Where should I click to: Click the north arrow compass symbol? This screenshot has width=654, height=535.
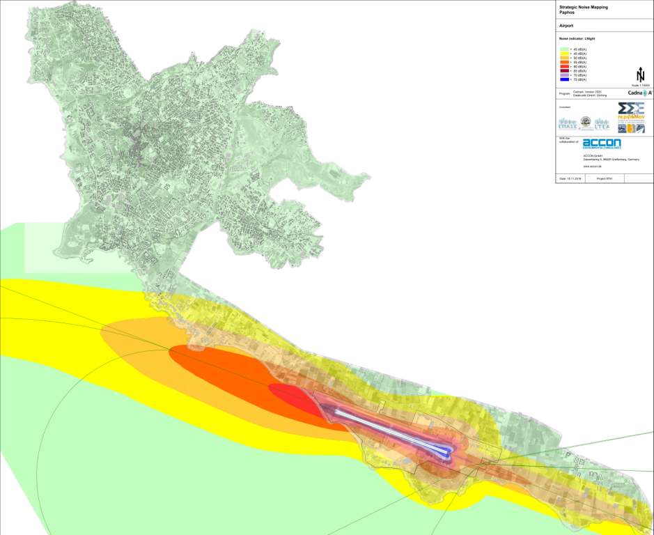tap(640, 75)
